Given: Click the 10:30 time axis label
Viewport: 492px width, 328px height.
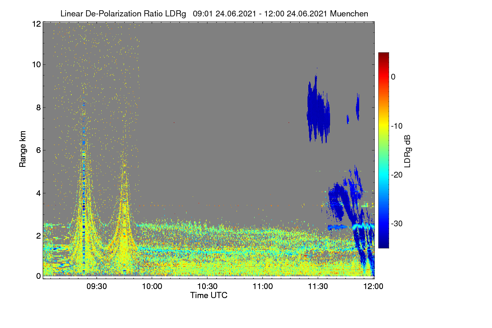Looking at the screenshot, I should (x=207, y=286).
